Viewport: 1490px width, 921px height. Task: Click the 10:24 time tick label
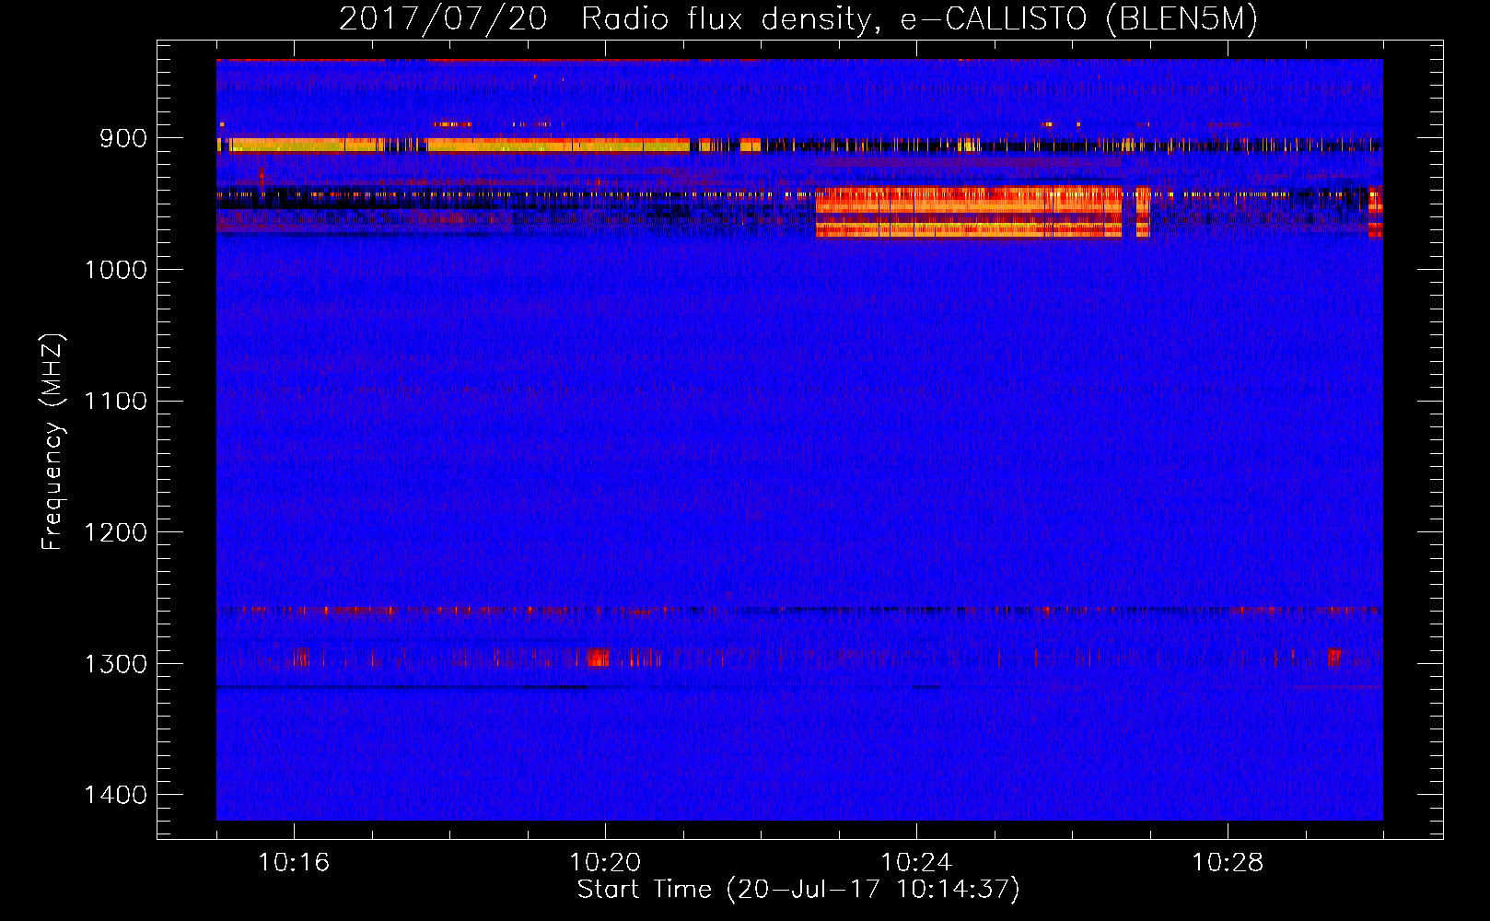coord(916,863)
